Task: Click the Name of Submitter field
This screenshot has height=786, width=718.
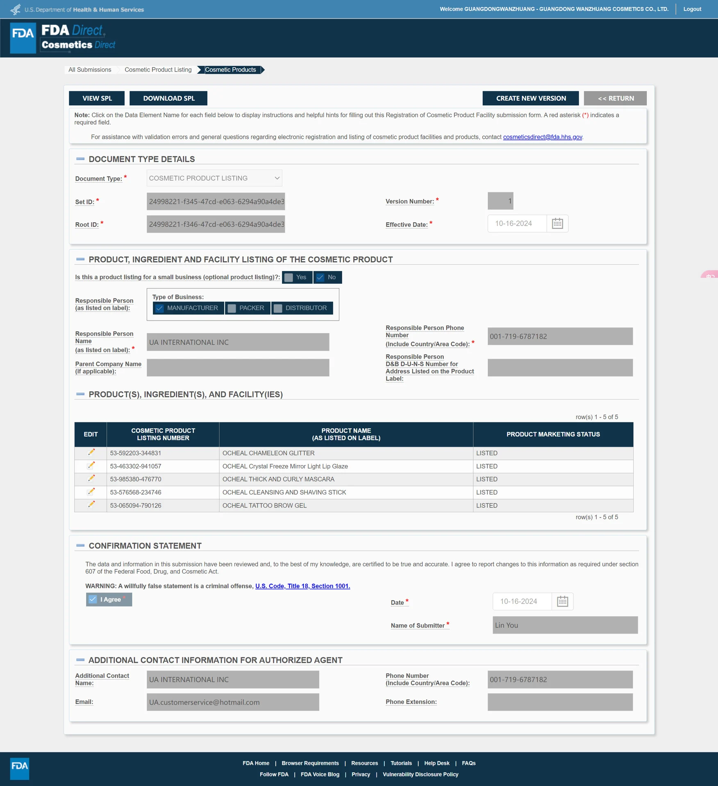Action: (x=565, y=625)
